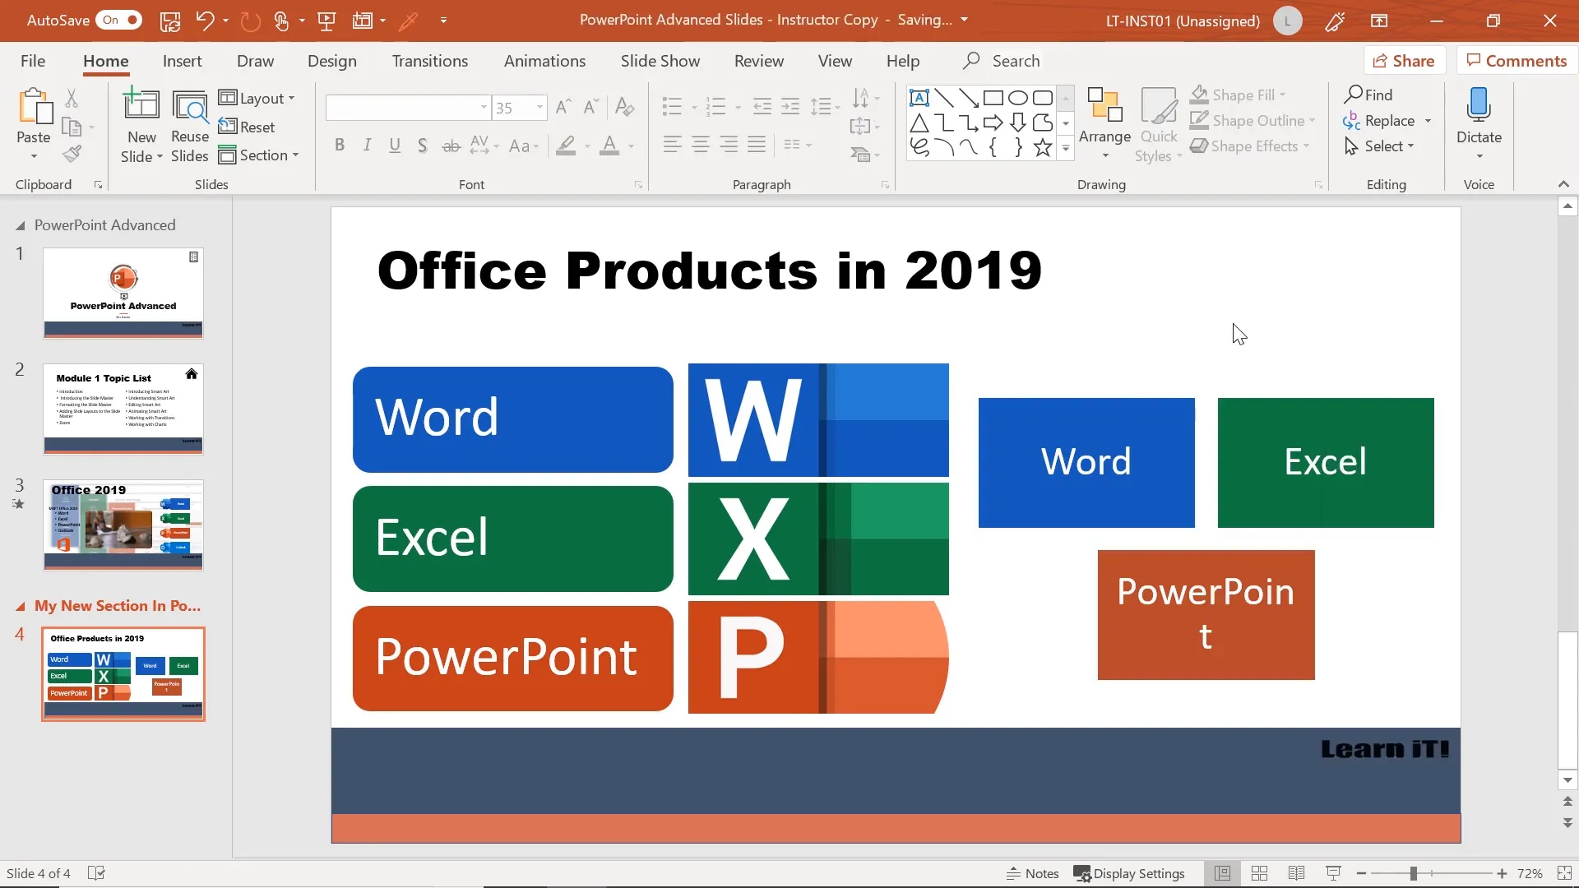Click the Start From Beginning presentation icon
Screen dimensions: 1579x888
pos(326,21)
